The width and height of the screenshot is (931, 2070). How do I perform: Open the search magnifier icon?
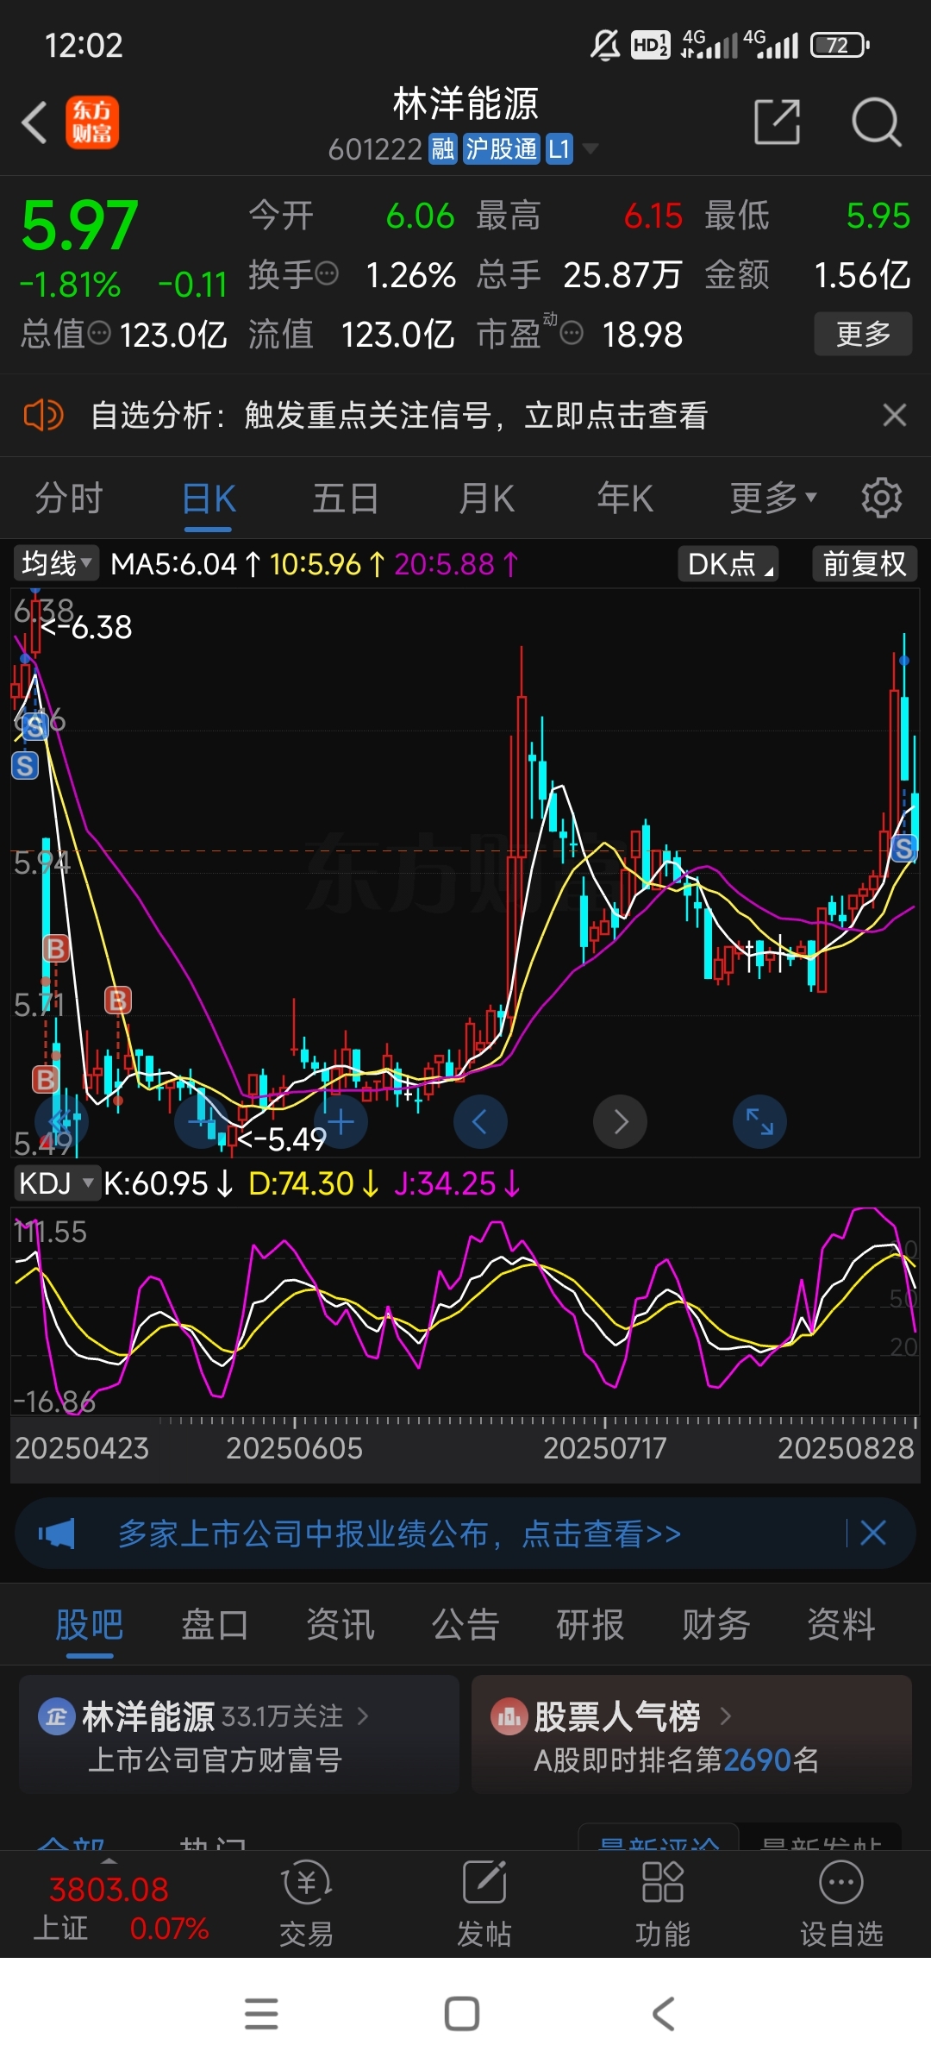(877, 122)
